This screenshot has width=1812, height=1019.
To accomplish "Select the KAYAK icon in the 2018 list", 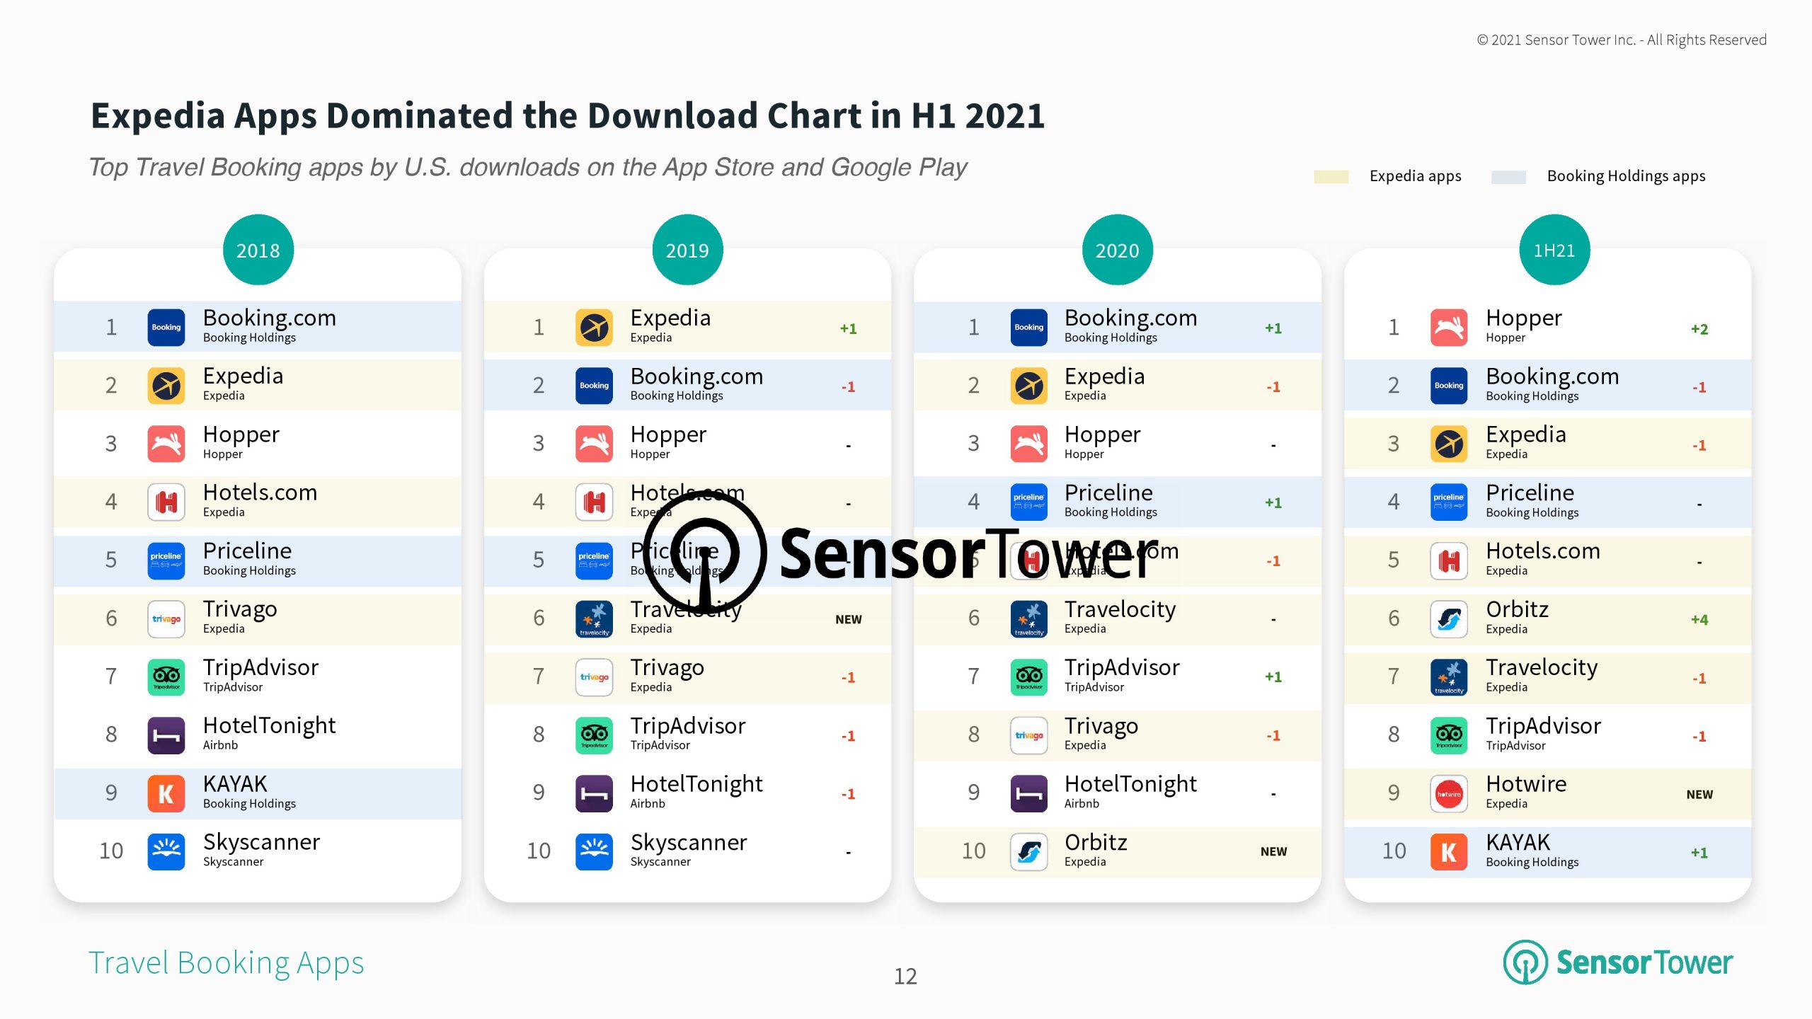I will (x=166, y=793).
